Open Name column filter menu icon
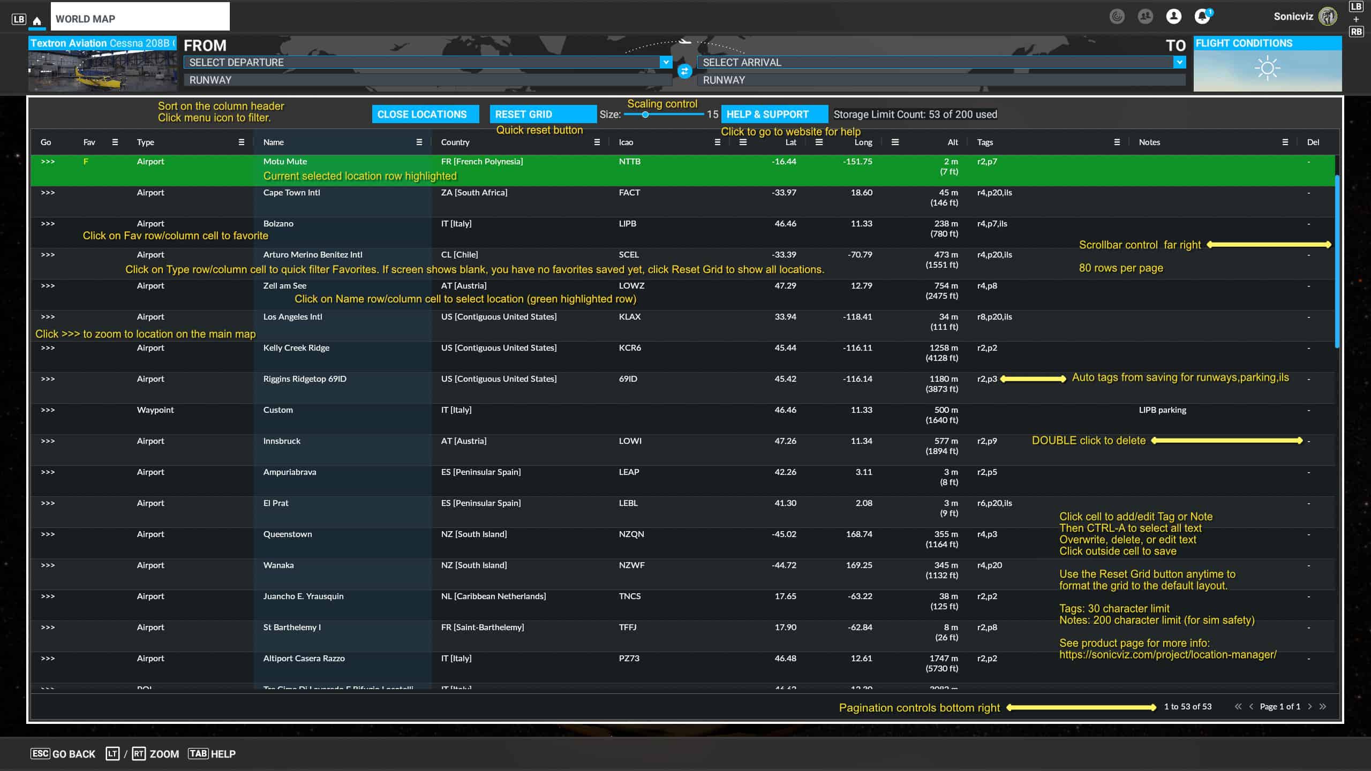 [x=419, y=142]
